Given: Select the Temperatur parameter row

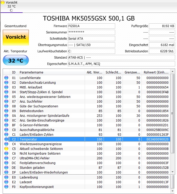Looking at the screenshot, I should click(x=89, y=139).
